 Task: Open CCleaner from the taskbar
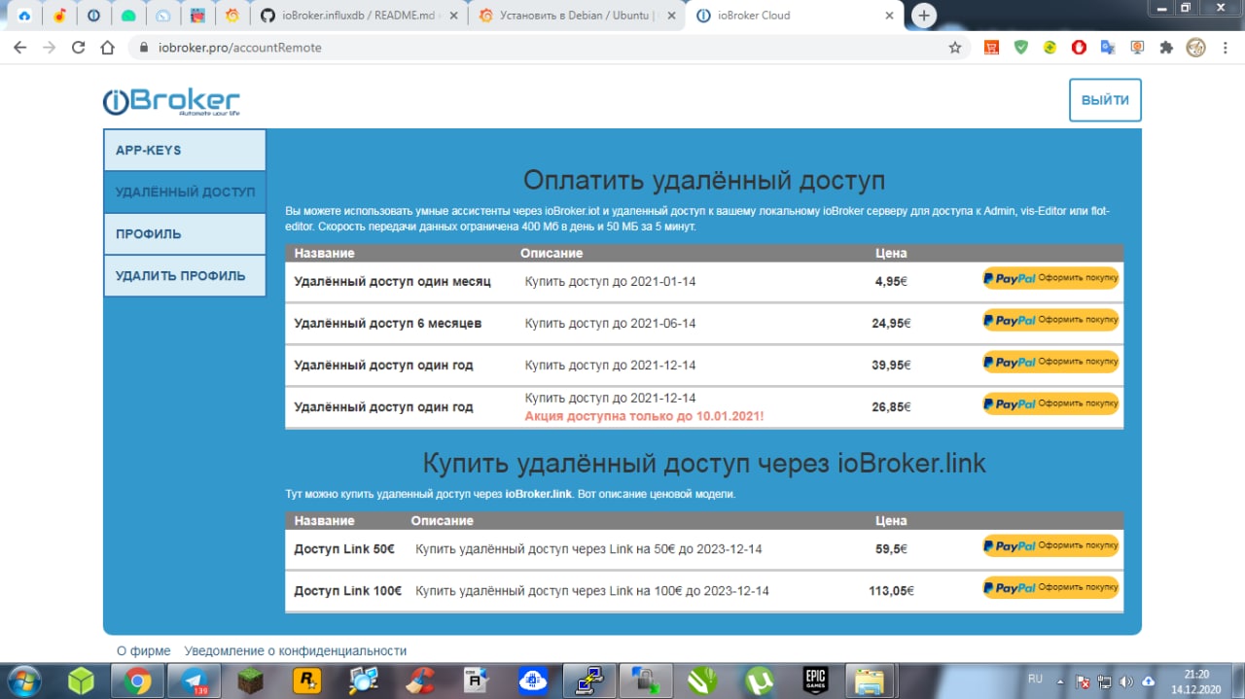pos(420,681)
